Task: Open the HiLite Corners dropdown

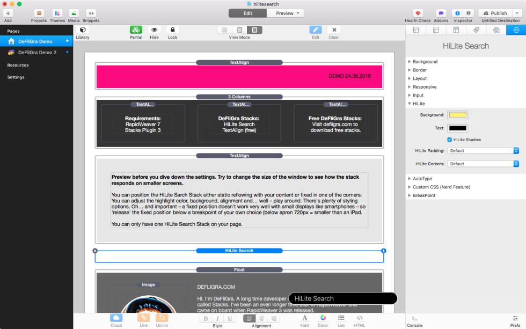Action: tap(483, 164)
